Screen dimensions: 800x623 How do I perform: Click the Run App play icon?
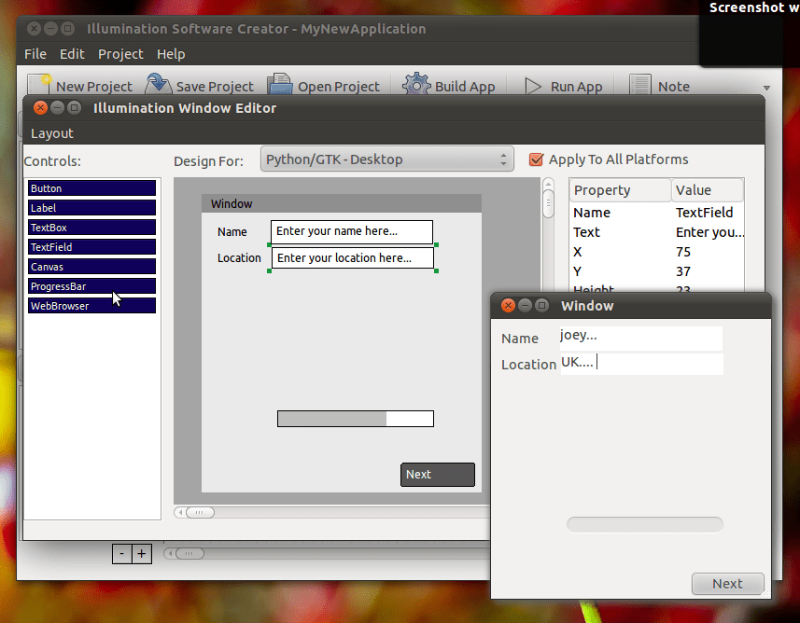pyautogui.click(x=533, y=86)
